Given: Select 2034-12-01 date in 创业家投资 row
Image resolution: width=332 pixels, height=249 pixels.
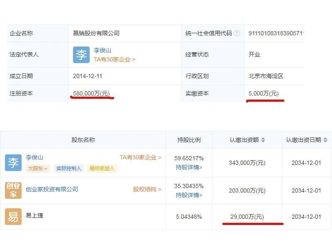Looking at the screenshot, I should pos(306,190).
